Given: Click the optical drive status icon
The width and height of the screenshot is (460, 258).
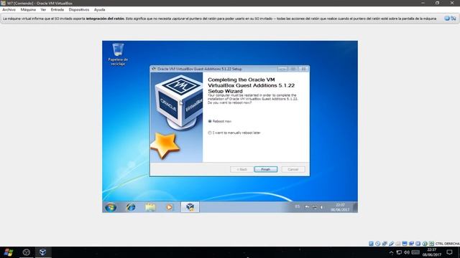Looking at the screenshot, I should pos(378,244).
